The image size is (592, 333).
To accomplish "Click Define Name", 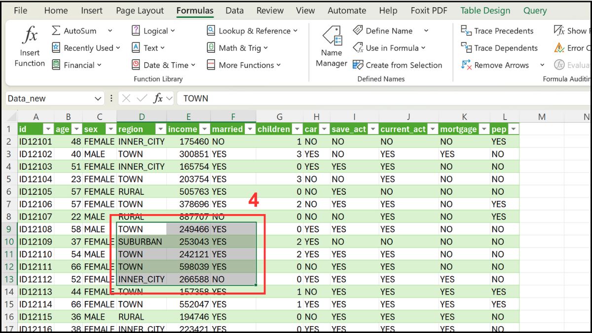I will click(388, 31).
